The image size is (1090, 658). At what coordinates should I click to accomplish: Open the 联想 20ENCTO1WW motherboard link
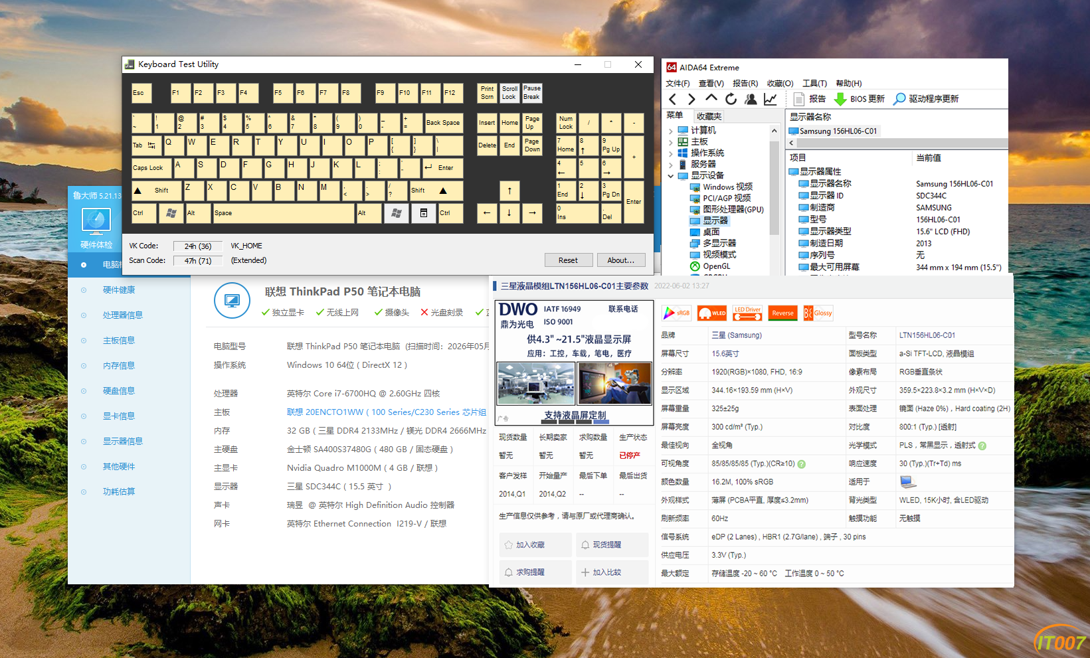point(387,412)
